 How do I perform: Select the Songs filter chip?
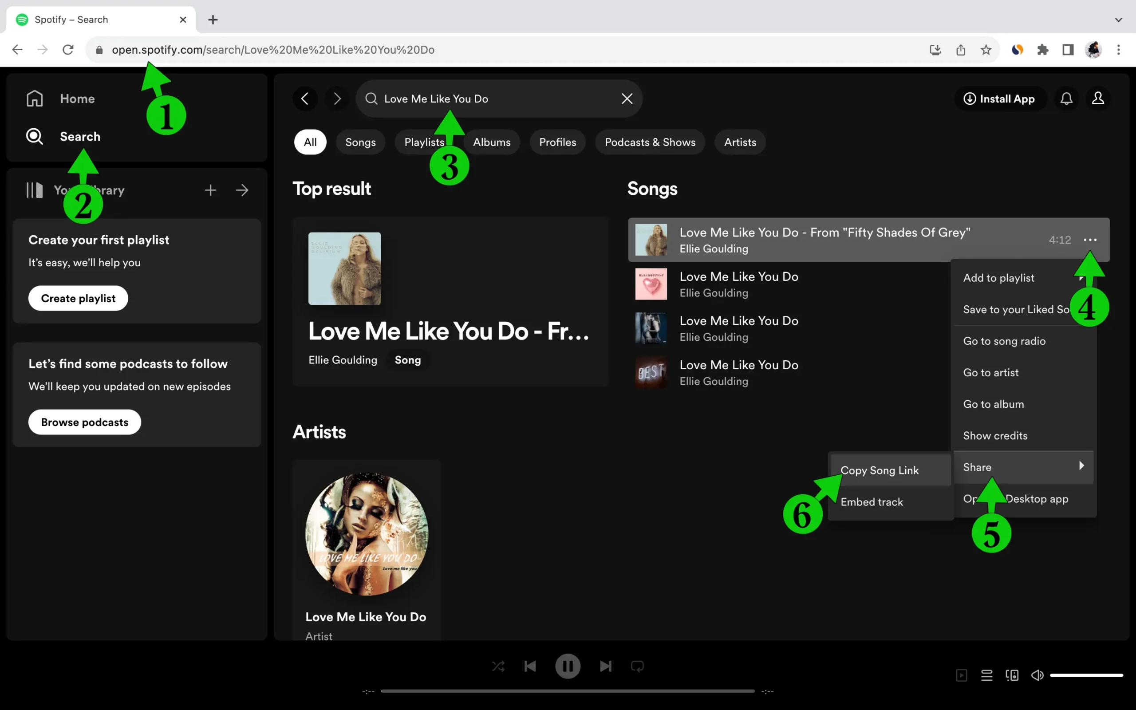point(360,142)
